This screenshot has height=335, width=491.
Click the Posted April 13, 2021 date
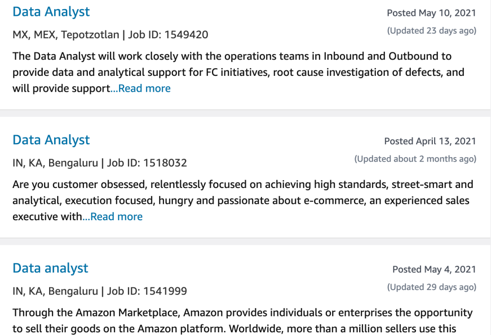click(x=430, y=141)
